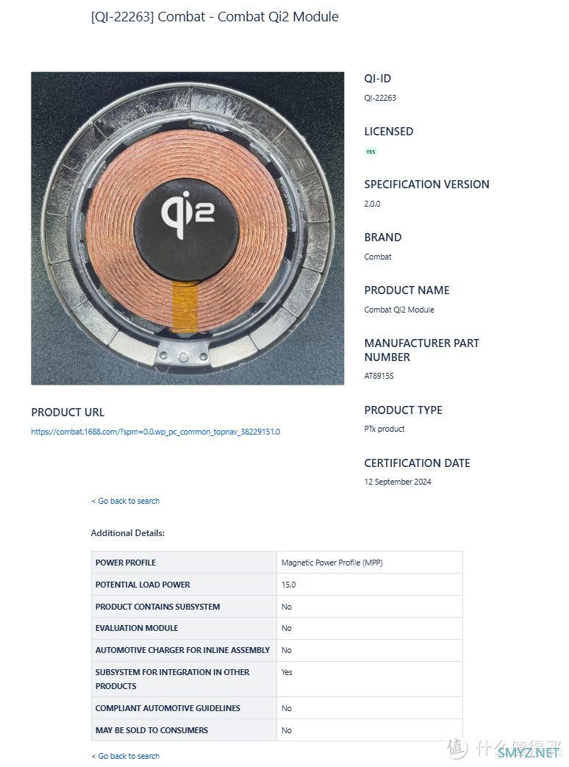Click the green YES licensed badge
This screenshot has width=569, height=767.
pos(371,151)
